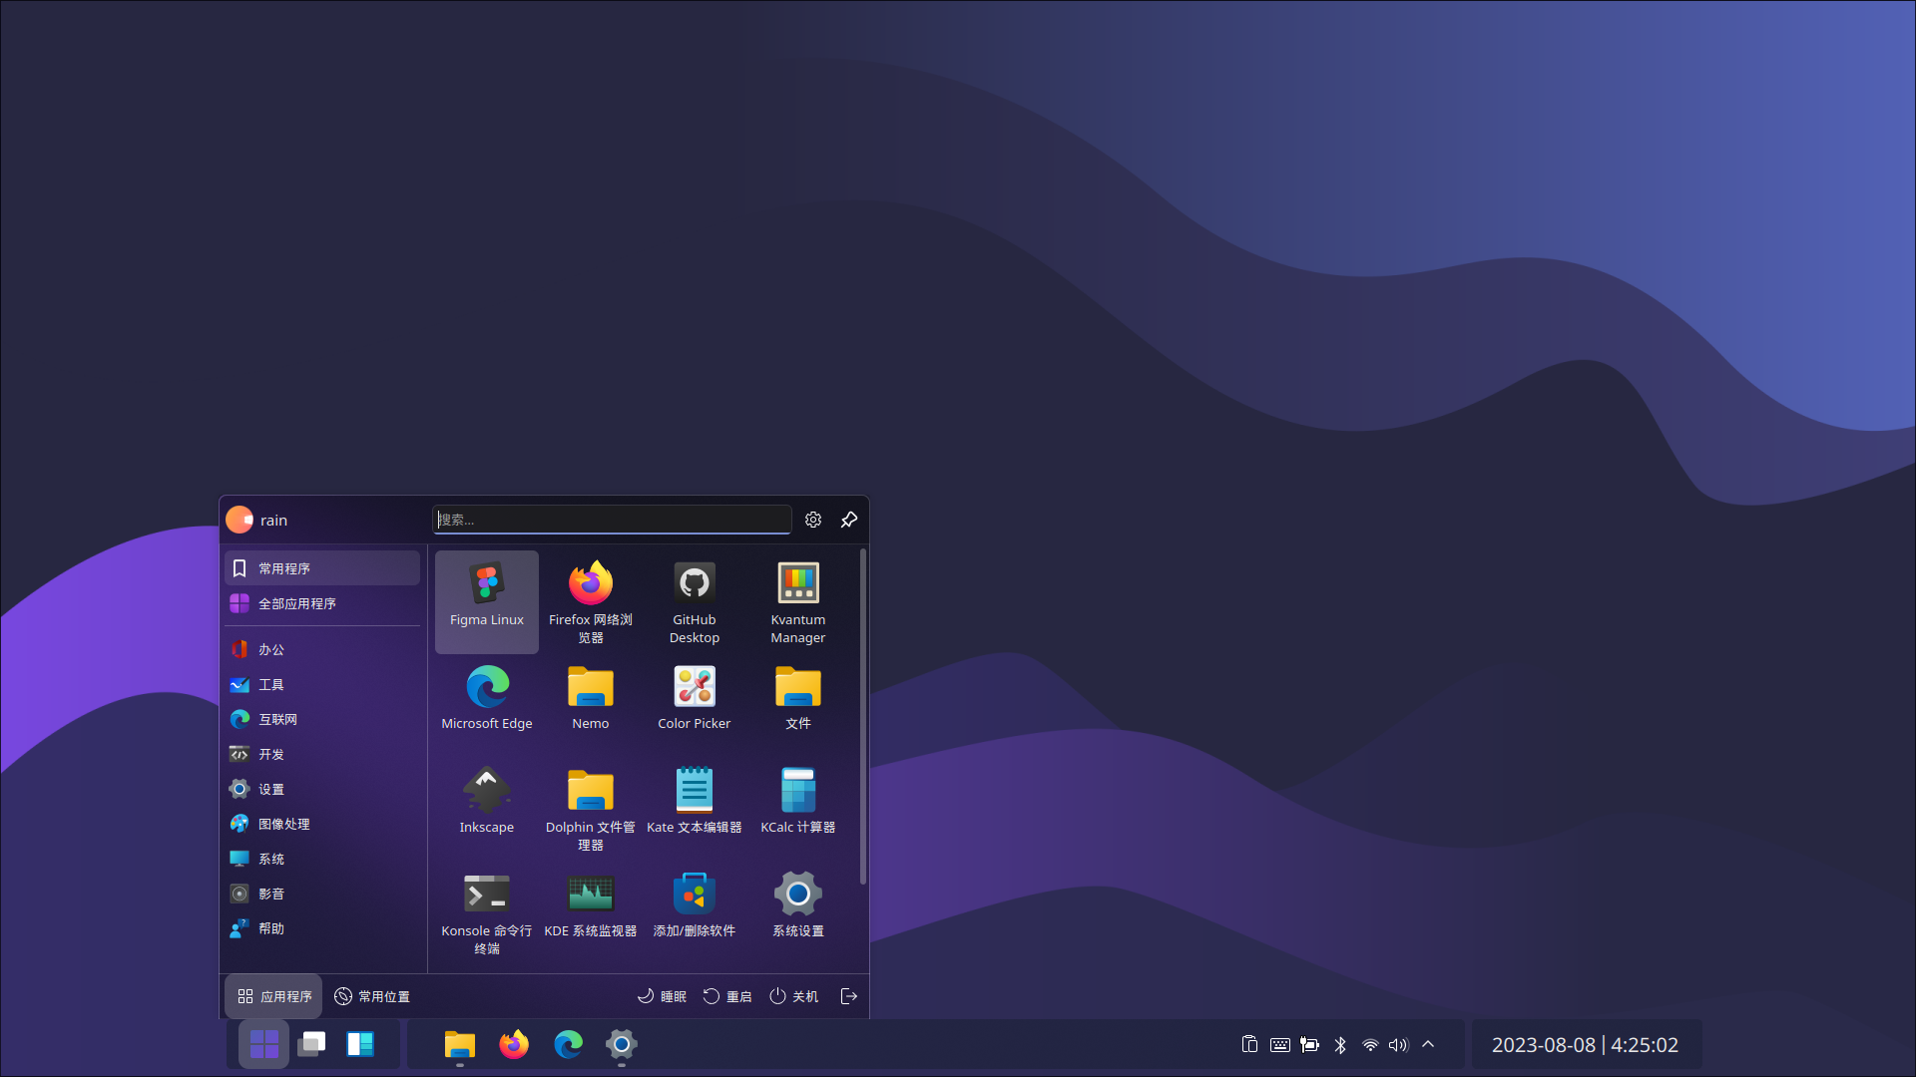Viewport: 1916px width, 1077px height.
Task: Open the 帮助 category
Action: (322, 928)
